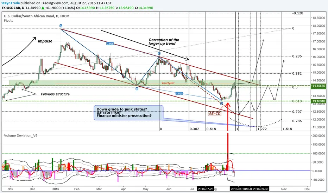Click pattern point marker A

pyautogui.click(x=61, y=26)
